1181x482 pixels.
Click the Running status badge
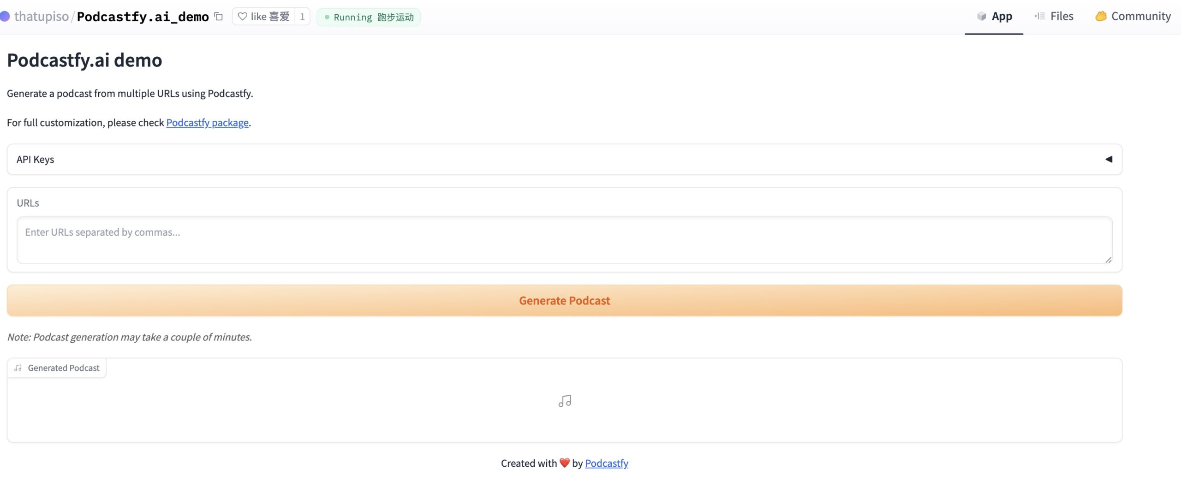pos(369,17)
